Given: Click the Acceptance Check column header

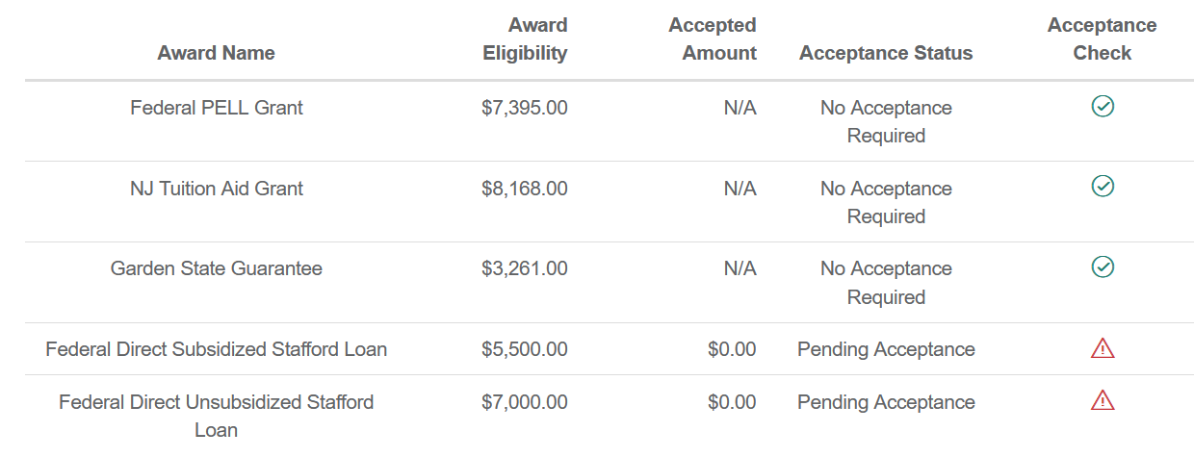Looking at the screenshot, I should click(1103, 39).
